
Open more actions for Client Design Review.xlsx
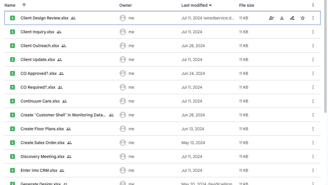313,18
